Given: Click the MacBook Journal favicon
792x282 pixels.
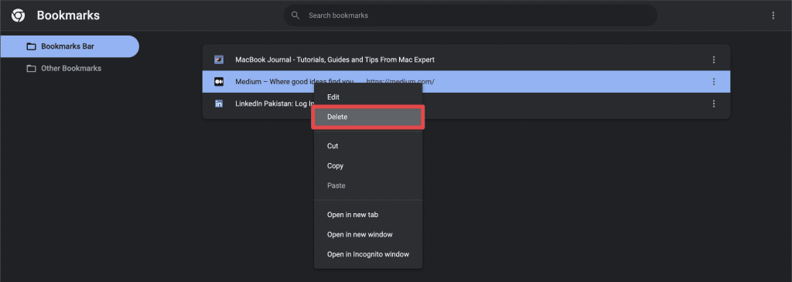Looking at the screenshot, I should pos(219,59).
